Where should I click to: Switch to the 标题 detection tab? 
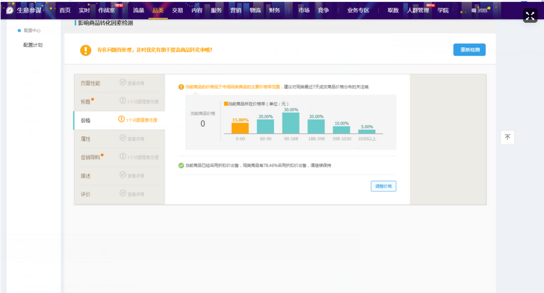pos(86,101)
